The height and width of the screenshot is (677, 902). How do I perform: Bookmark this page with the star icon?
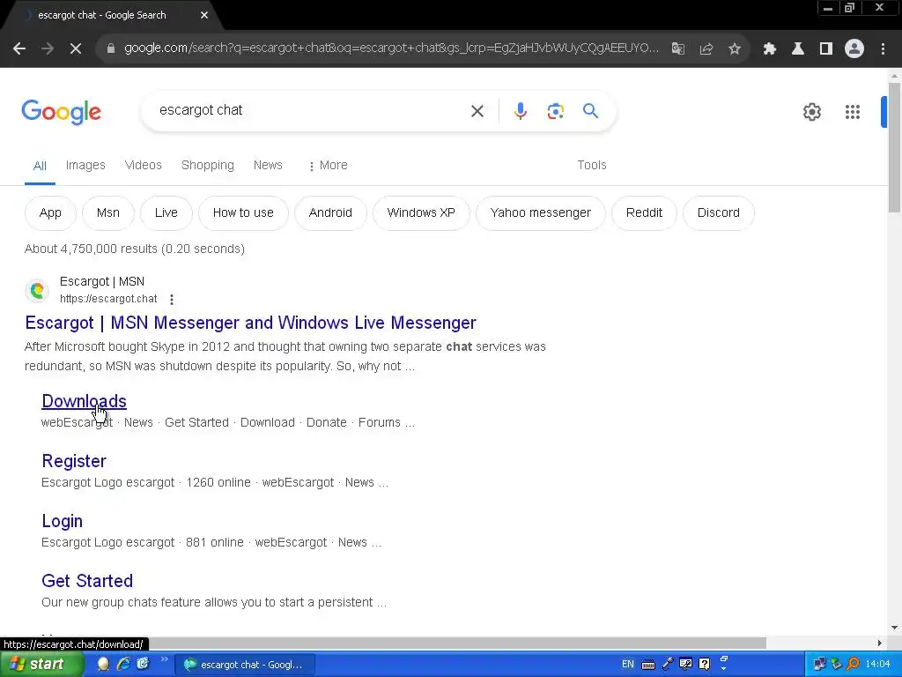[x=735, y=49]
